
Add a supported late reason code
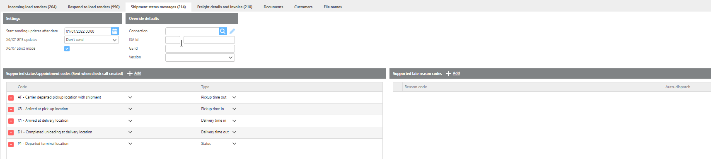click(x=453, y=73)
